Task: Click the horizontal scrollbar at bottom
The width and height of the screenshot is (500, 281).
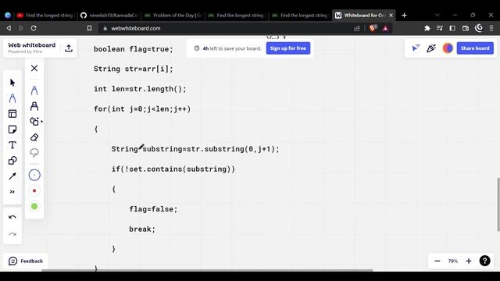Action: pyautogui.click(x=207, y=270)
